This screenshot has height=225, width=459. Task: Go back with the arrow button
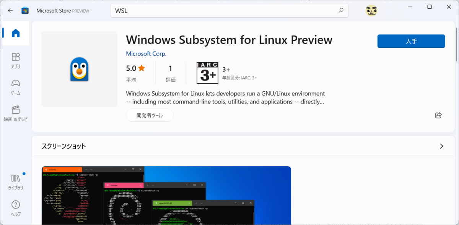(10, 11)
